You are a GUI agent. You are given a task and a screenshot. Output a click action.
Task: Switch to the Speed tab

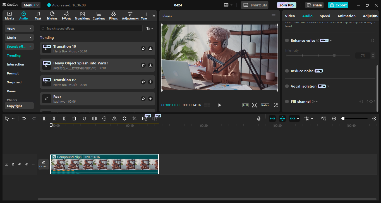325,16
